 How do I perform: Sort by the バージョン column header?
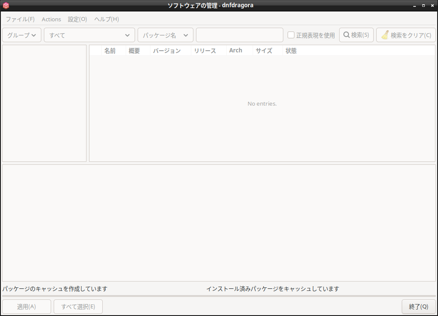[170, 51]
